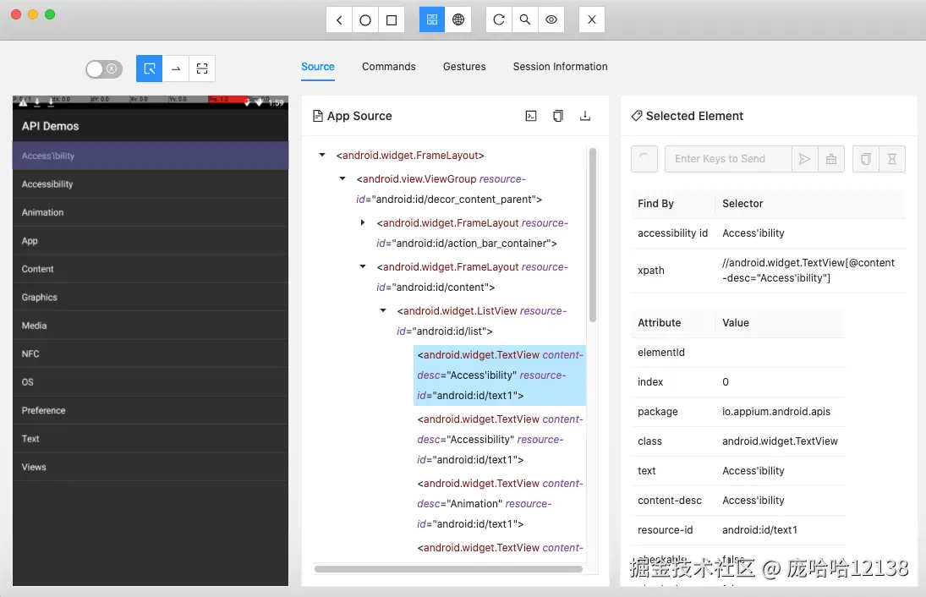
Task: Select highlighted TextView "Access'ibility" source node
Action: point(500,375)
